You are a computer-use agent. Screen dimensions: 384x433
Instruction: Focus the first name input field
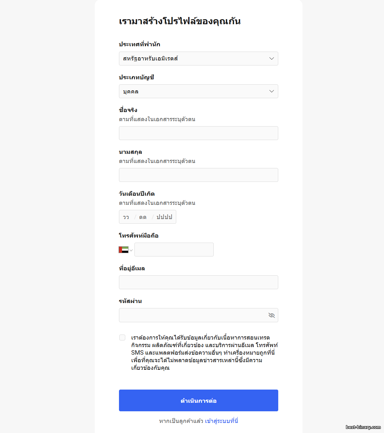point(198,133)
